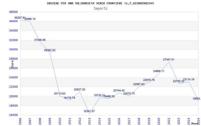Select the 2015 x-axis year label
The image size is (201, 126).
109,121
